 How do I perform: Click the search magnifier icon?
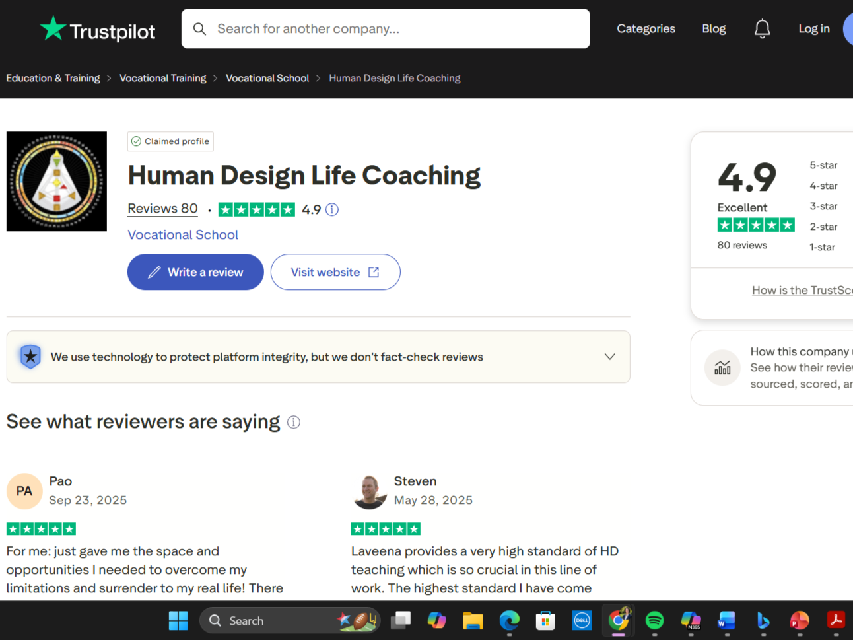(200, 28)
